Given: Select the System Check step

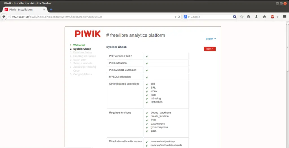Looking at the screenshot, I should 82,49.
